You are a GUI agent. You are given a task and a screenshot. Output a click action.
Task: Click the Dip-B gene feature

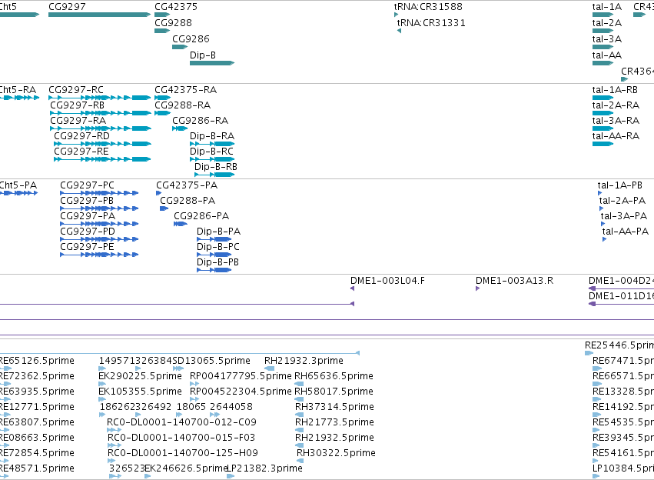(x=212, y=63)
